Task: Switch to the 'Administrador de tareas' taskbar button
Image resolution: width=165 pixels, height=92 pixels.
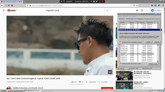Action: 33,91
